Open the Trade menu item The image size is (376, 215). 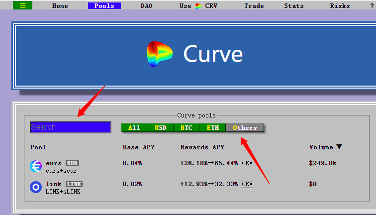coord(254,6)
